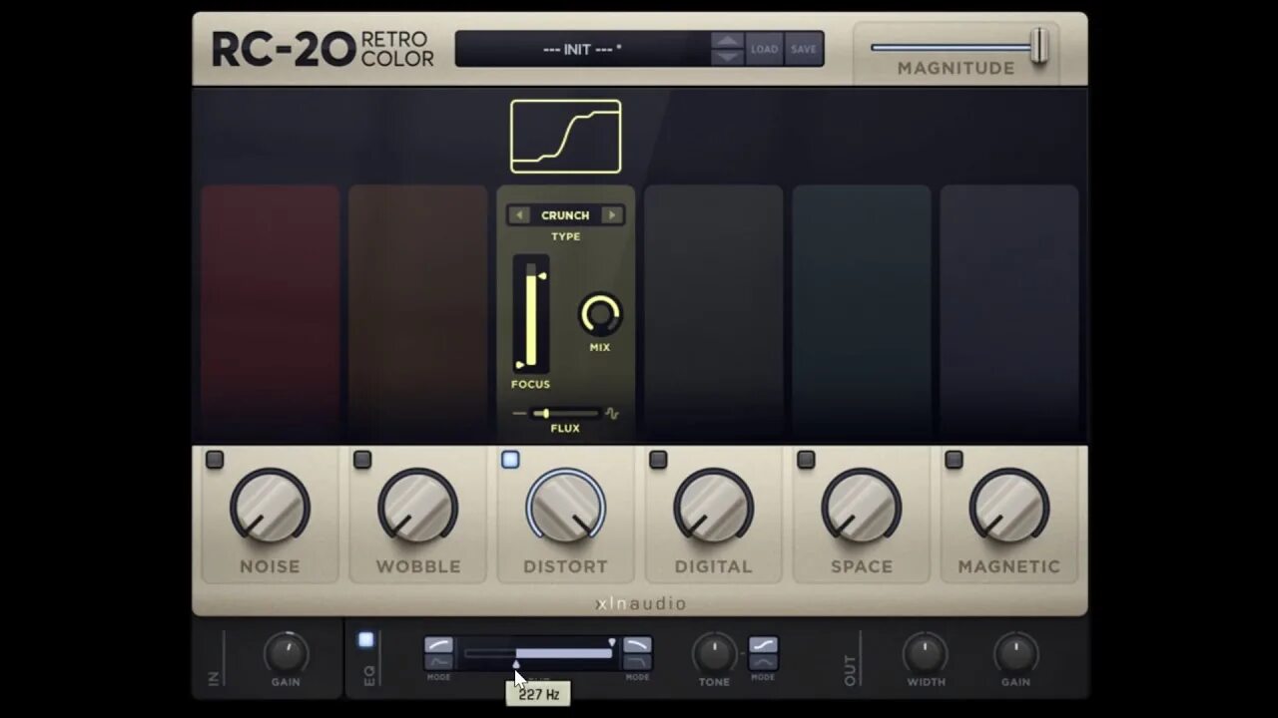Viewport: 1278px width, 718px height.
Task: Select Tone lower mode icon
Action: pyautogui.click(x=763, y=662)
